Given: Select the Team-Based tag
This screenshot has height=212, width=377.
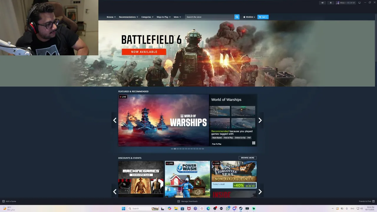Looking at the screenshot, I should 217,138.
